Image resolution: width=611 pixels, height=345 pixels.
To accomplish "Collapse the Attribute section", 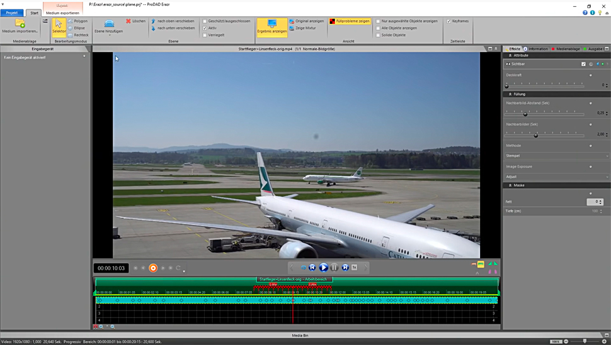I will pos(510,55).
